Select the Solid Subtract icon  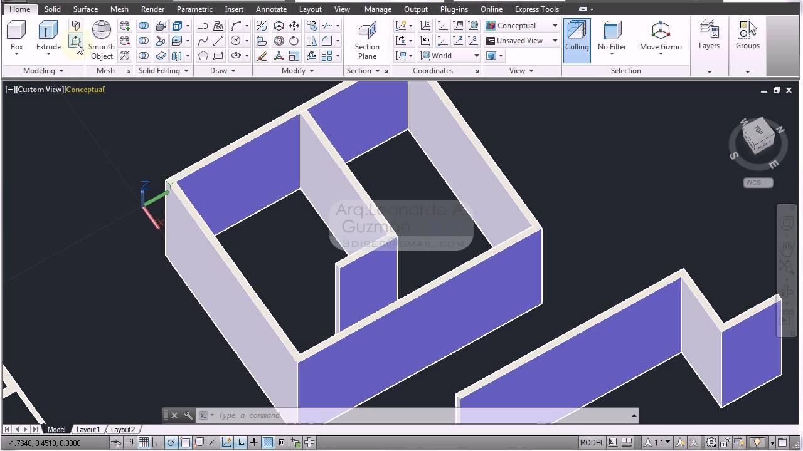coord(144,41)
